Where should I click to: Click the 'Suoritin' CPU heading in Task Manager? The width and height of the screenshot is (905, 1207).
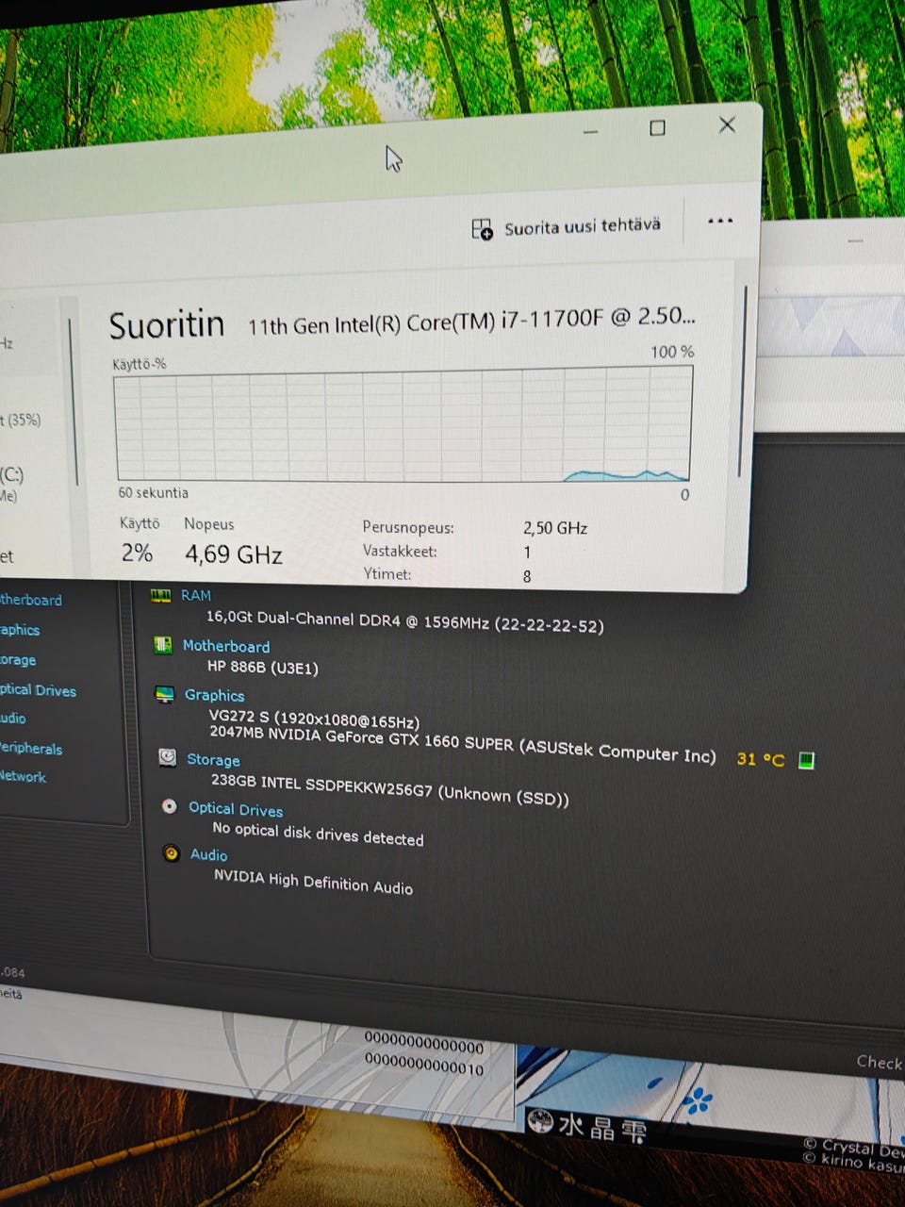point(167,325)
